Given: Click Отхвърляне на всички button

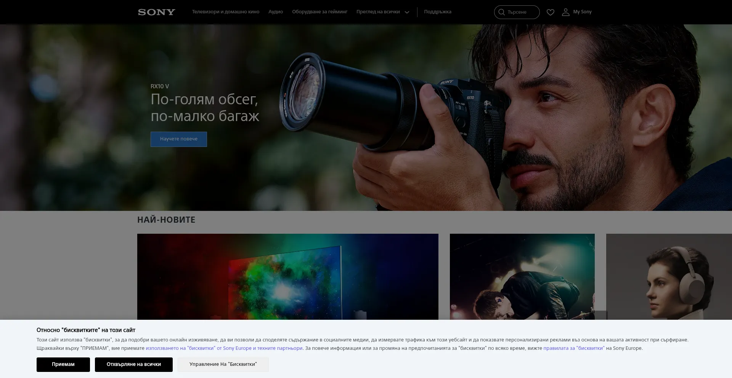Looking at the screenshot, I should coord(134,364).
